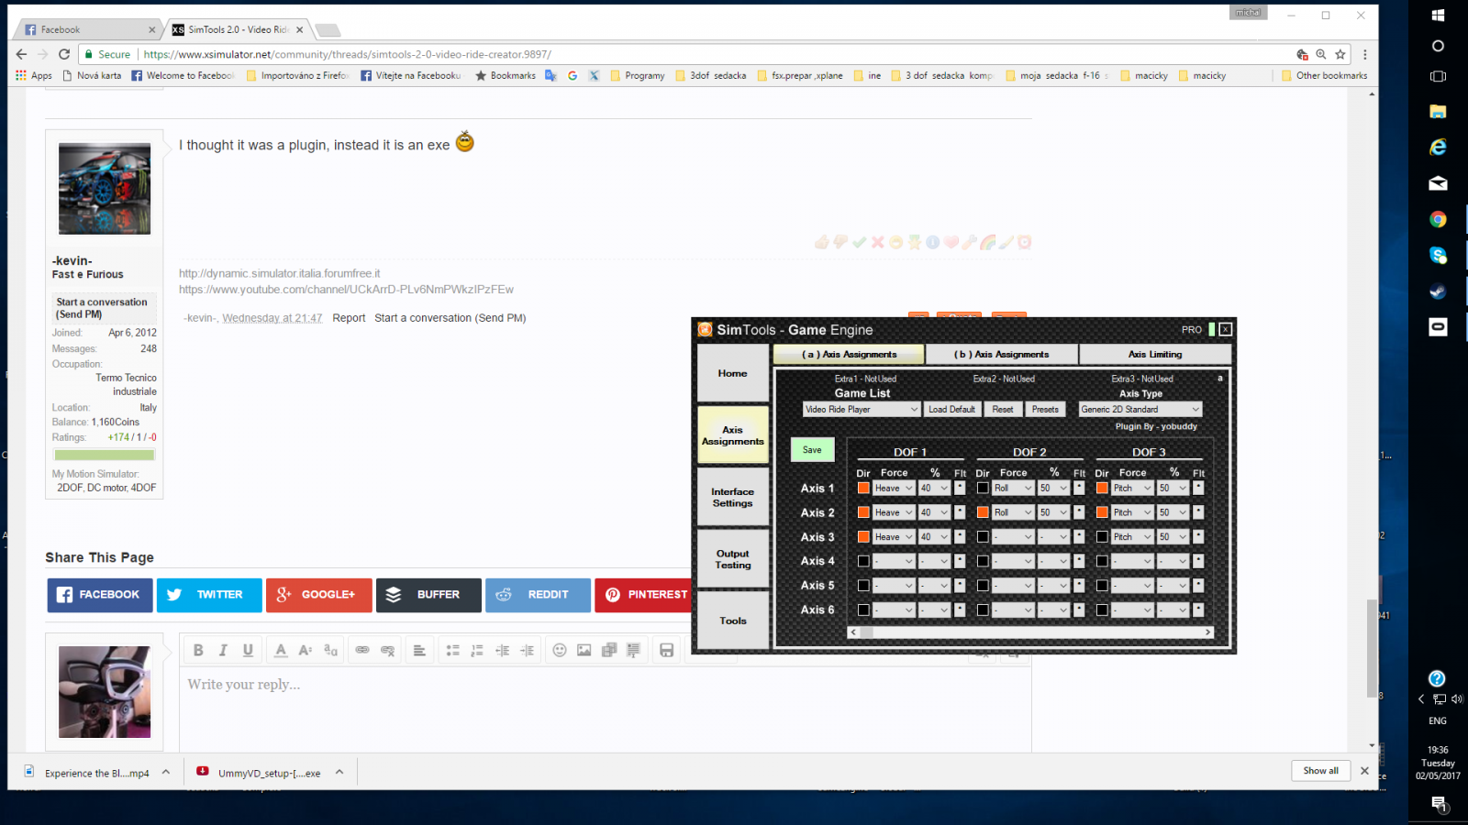1468x825 pixels.
Task: Open SimTools Output Testing section
Action: [x=732, y=559]
